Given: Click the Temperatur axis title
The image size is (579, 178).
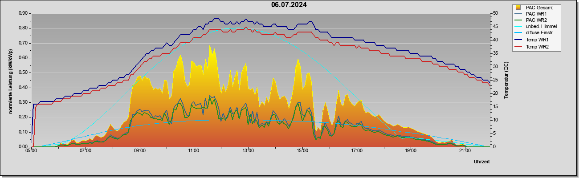Looking at the screenshot, I should [506, 80].
